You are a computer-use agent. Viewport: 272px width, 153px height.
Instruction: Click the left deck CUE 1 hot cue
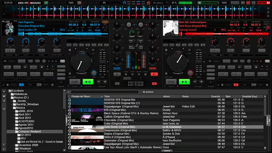[x=9, y=74]
